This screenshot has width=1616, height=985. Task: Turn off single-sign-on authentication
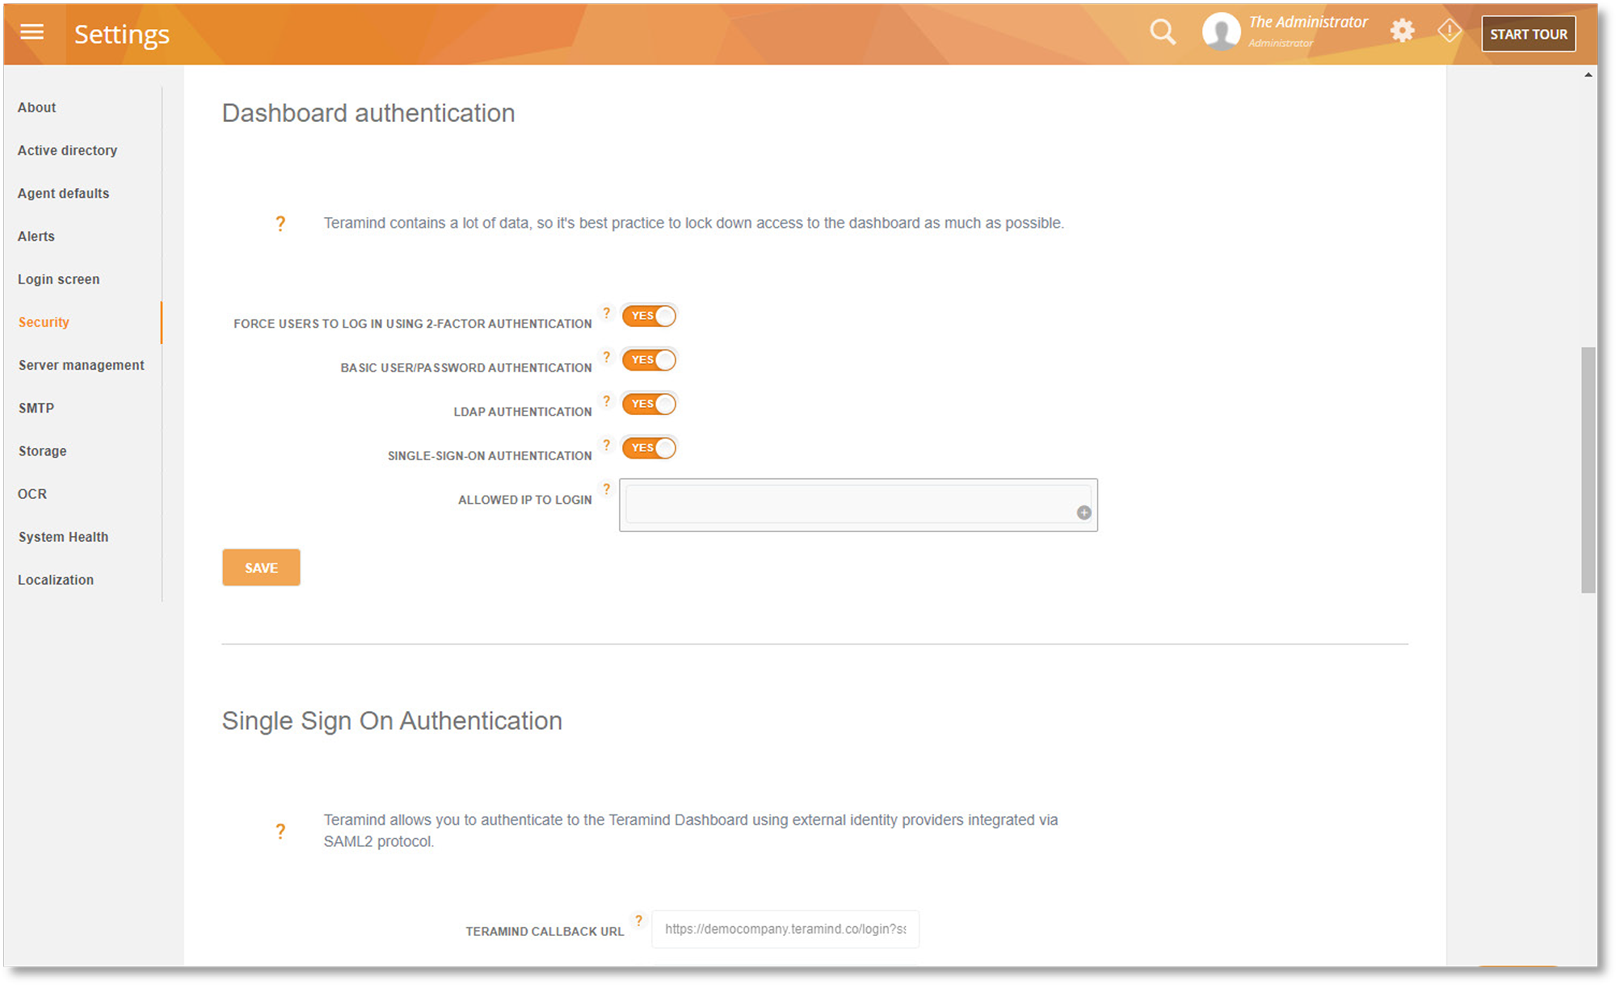[x=649, y=448]
